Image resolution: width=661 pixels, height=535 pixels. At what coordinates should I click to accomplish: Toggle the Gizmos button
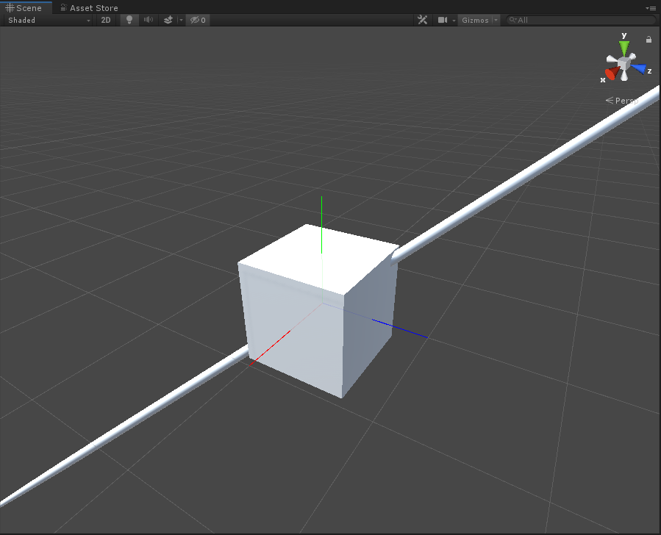click(475, 21)
